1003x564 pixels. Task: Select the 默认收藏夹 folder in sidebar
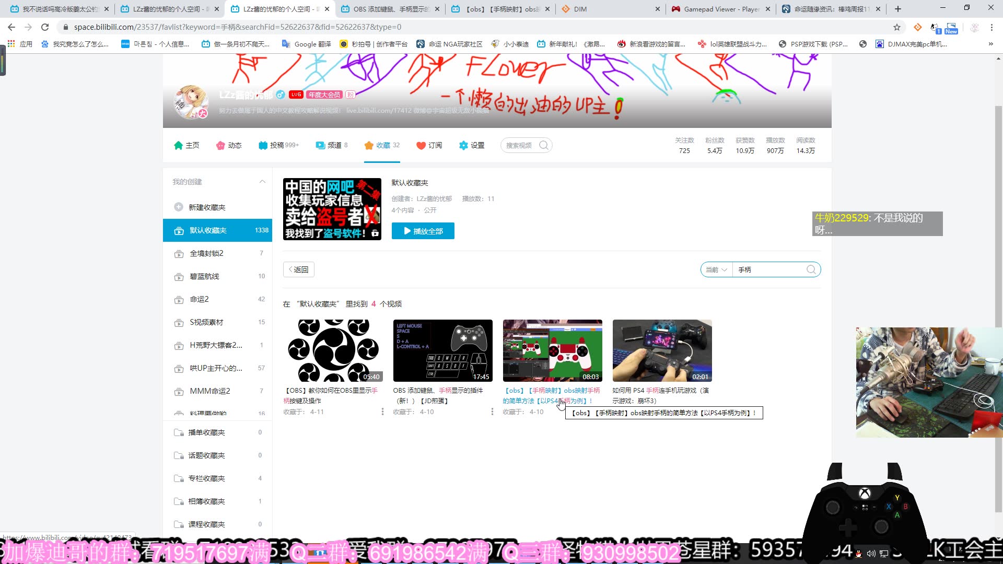click(x=217, y=230)
